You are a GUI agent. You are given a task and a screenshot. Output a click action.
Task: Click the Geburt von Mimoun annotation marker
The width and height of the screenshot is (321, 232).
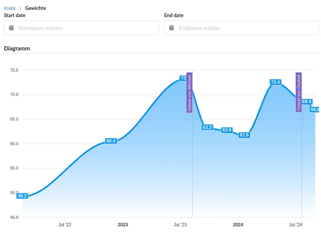click(189, 92)
